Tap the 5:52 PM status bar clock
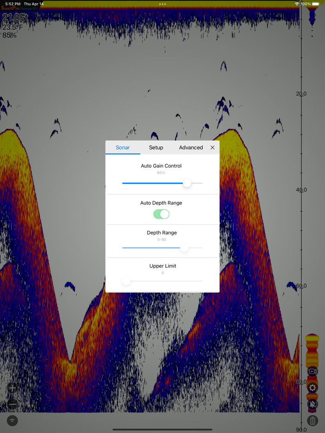This screenshot has width=325, height=433. coord(13,4)
